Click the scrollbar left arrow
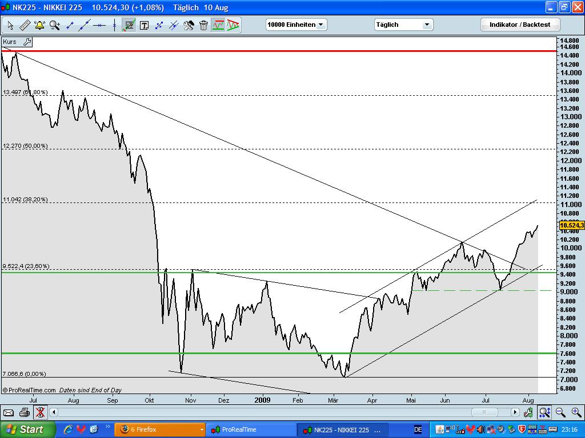585x438 pixels. click(x=53, y=412)
